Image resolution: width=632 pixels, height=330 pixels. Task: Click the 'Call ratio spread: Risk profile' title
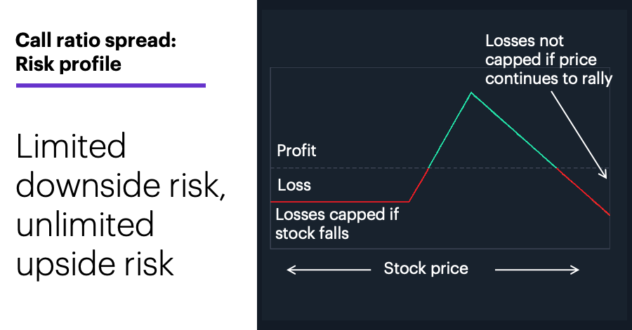(96, 53)
